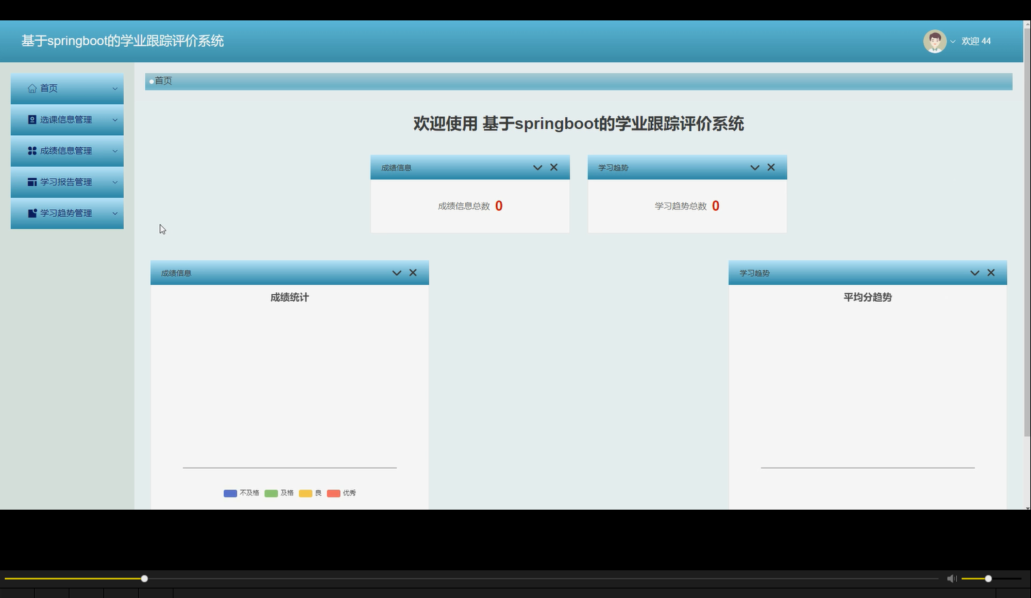Toggle the 优秀 legend swatch
This screenshot has height=598, width=1031.
333,493
